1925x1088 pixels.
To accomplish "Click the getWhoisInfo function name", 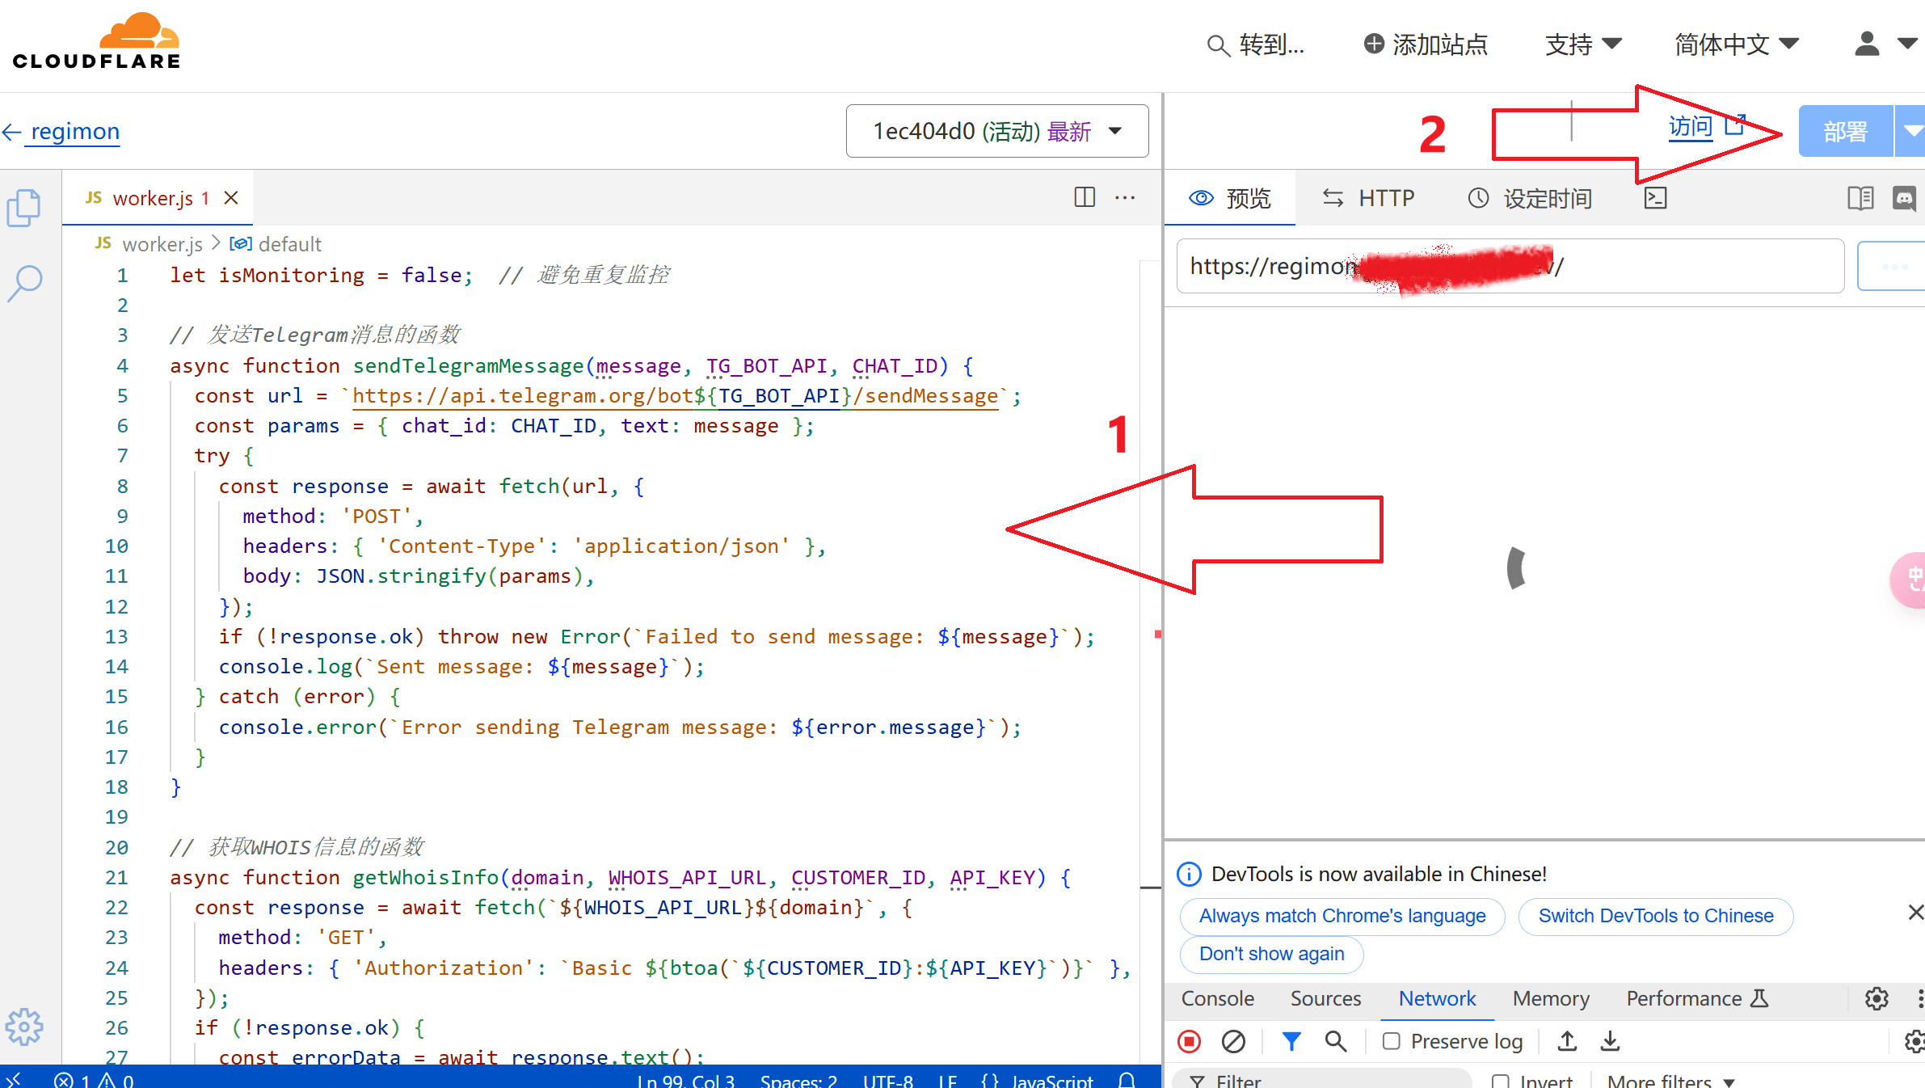I will point(425,878).
